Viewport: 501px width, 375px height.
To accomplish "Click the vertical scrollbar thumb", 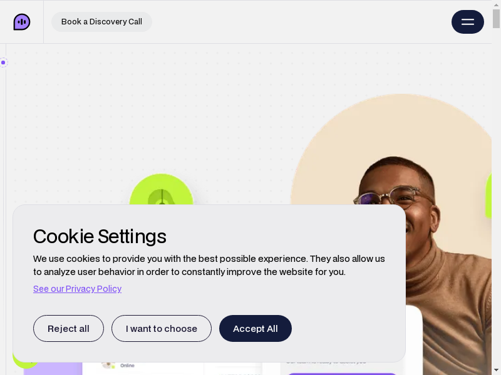I will pyautogui.click(x=496, y=19).
